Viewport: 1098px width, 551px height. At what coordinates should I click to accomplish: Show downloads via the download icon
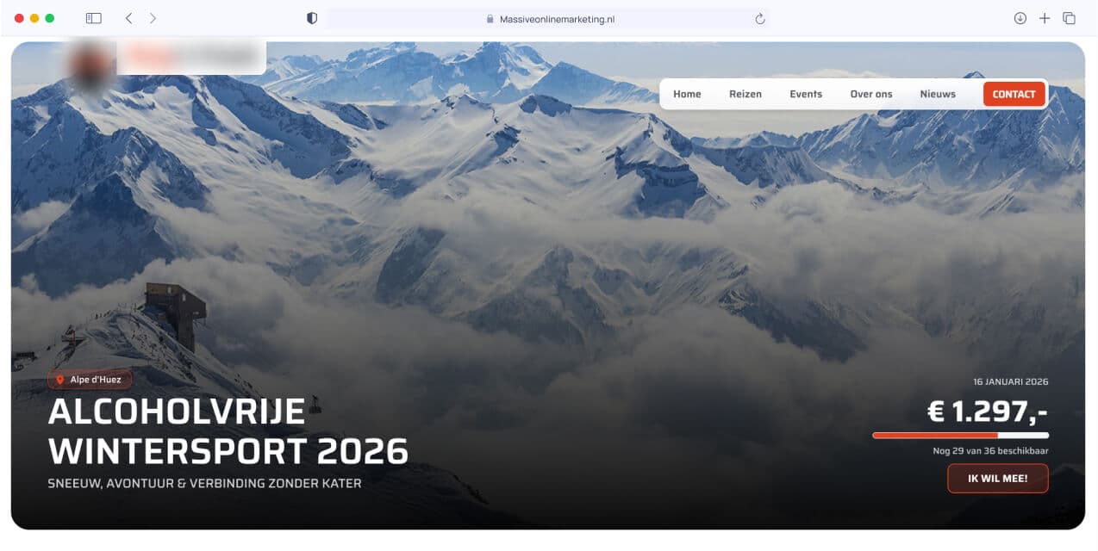coord(1020,18)
